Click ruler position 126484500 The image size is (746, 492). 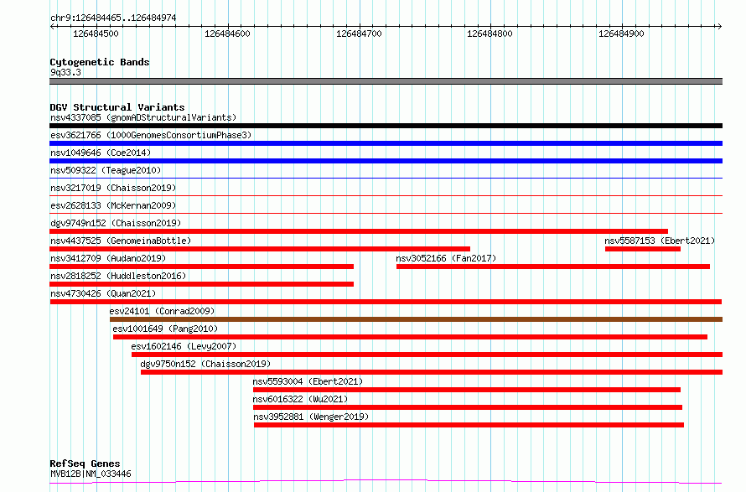pos(96,34)
